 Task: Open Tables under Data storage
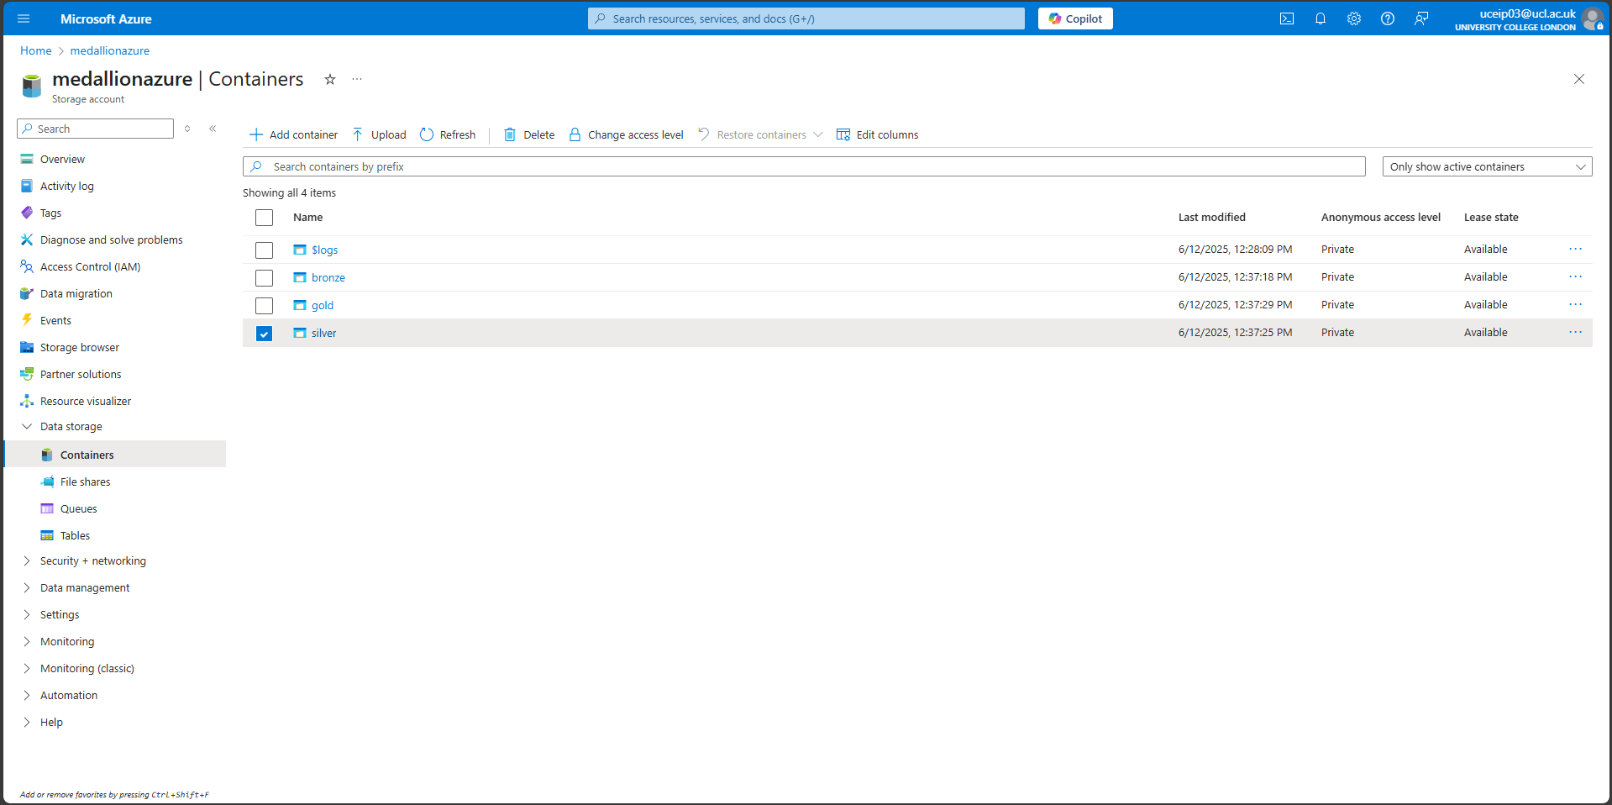[x=75, y=535]
